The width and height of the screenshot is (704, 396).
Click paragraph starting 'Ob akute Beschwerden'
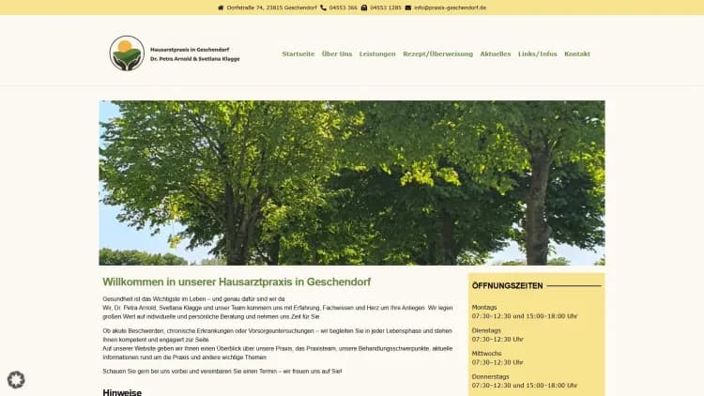click(278, 343)
